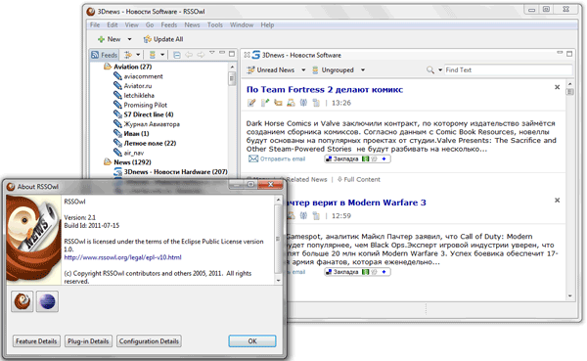Click Update All in the toolbar
This screenshot has width=587, height=361.
point(163,39)
